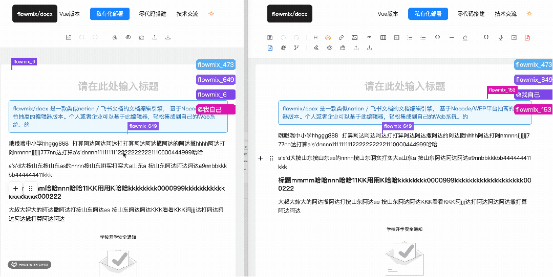The image size is (553, 277).
Task: Click the blue 私有化部署 button in the left window
Action: pos(110,14)
